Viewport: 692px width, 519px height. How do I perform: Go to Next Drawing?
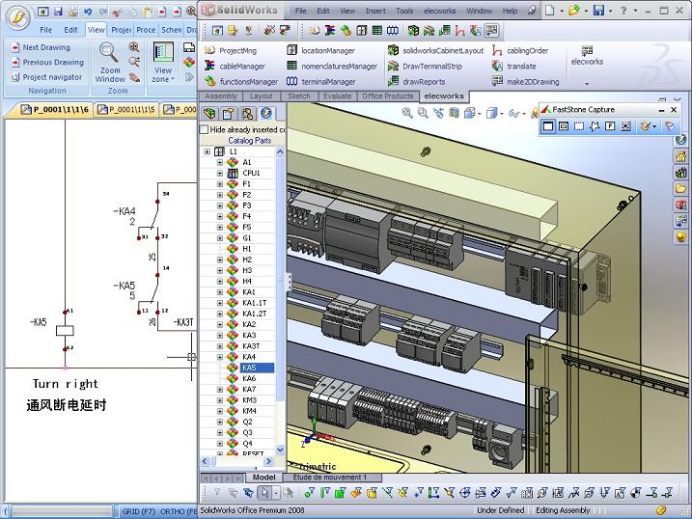tap(42, 47)
